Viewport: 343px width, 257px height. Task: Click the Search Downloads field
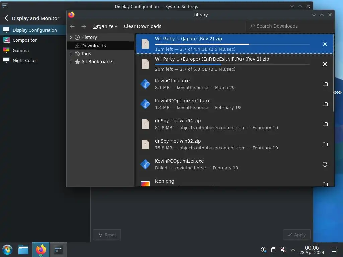point(290,26)
